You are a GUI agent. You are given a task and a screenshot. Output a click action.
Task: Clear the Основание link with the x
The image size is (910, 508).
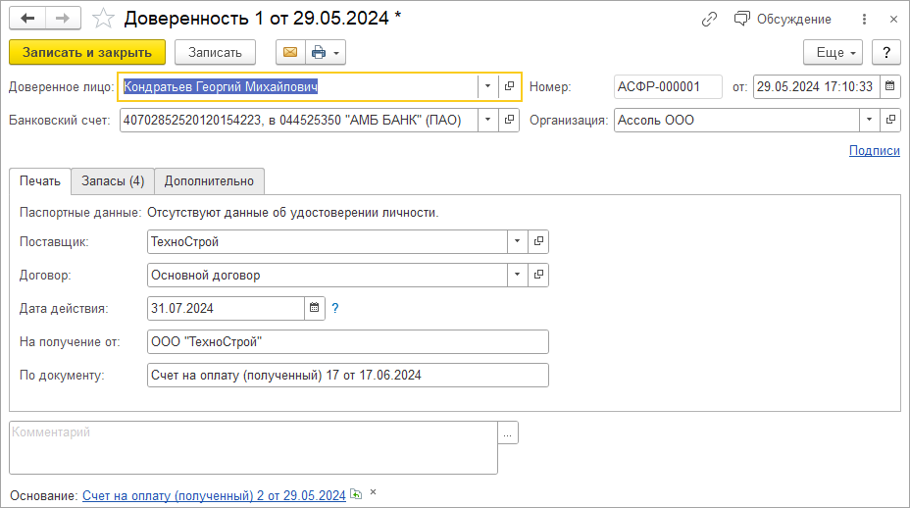[373, 493]
